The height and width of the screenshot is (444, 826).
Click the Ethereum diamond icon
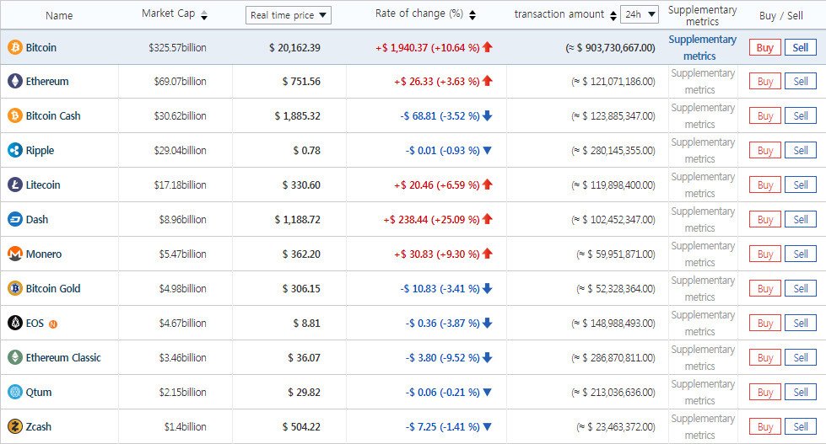(15, 82)
